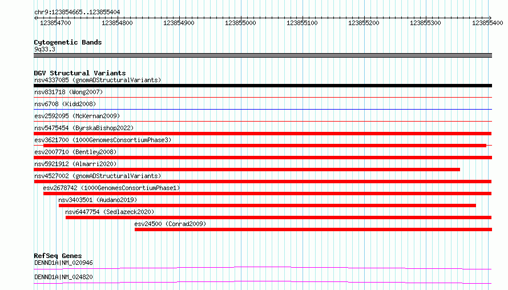Open variant esv24500 (Conrad2009) label
Viewport: 508px width, 290px height.
170,224
